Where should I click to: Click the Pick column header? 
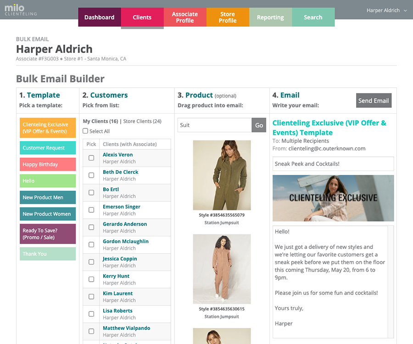coord(91,144)
